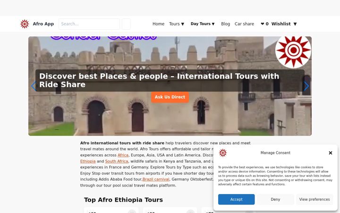Viewport: 340px width, 213px height.
Task: Open the Ethiopia link in description
Action: tap(88, 161)
